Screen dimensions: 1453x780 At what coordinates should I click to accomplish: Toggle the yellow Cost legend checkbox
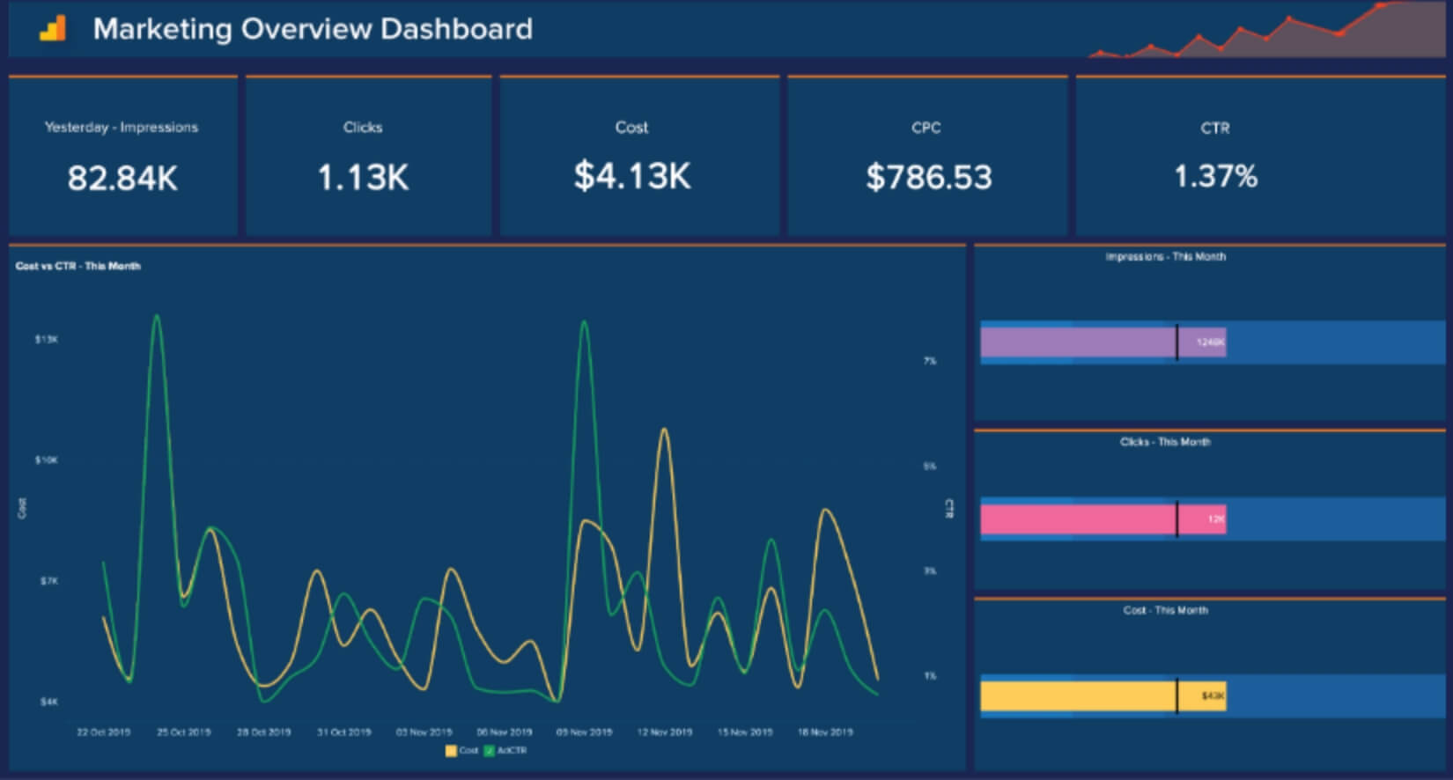click(x=451, y=751)
